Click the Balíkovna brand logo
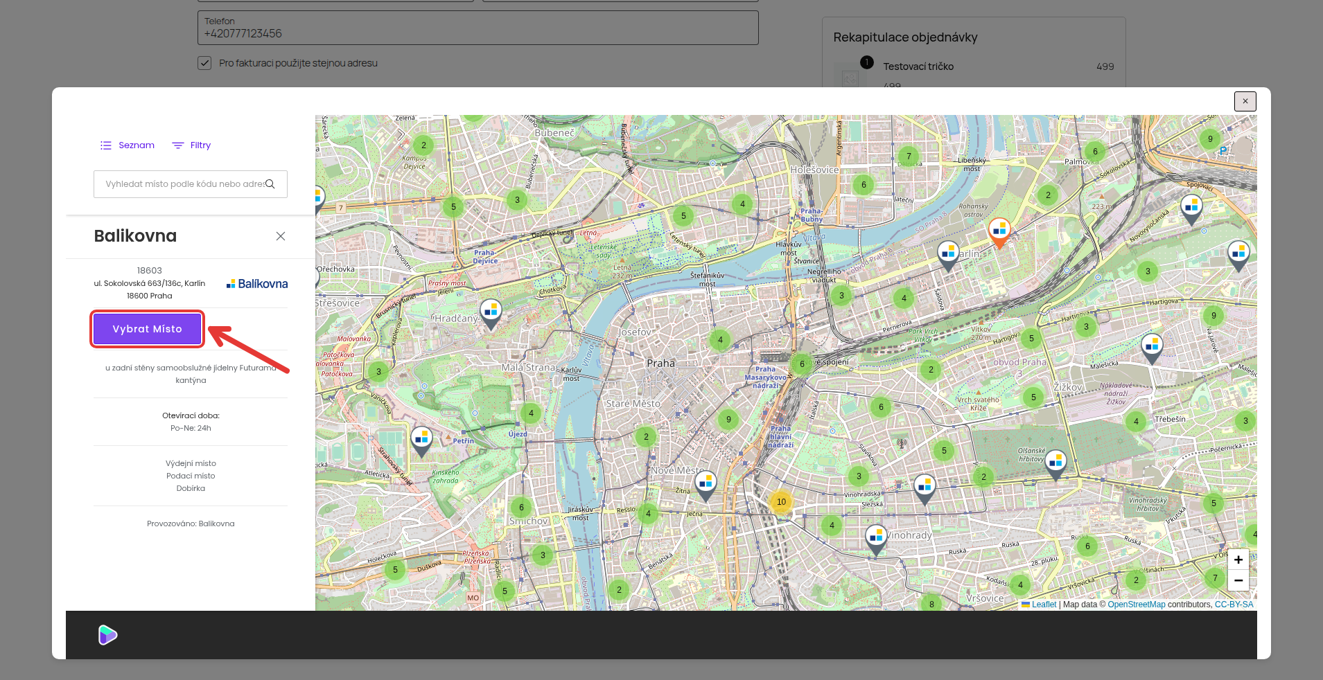 coord(257,284)
